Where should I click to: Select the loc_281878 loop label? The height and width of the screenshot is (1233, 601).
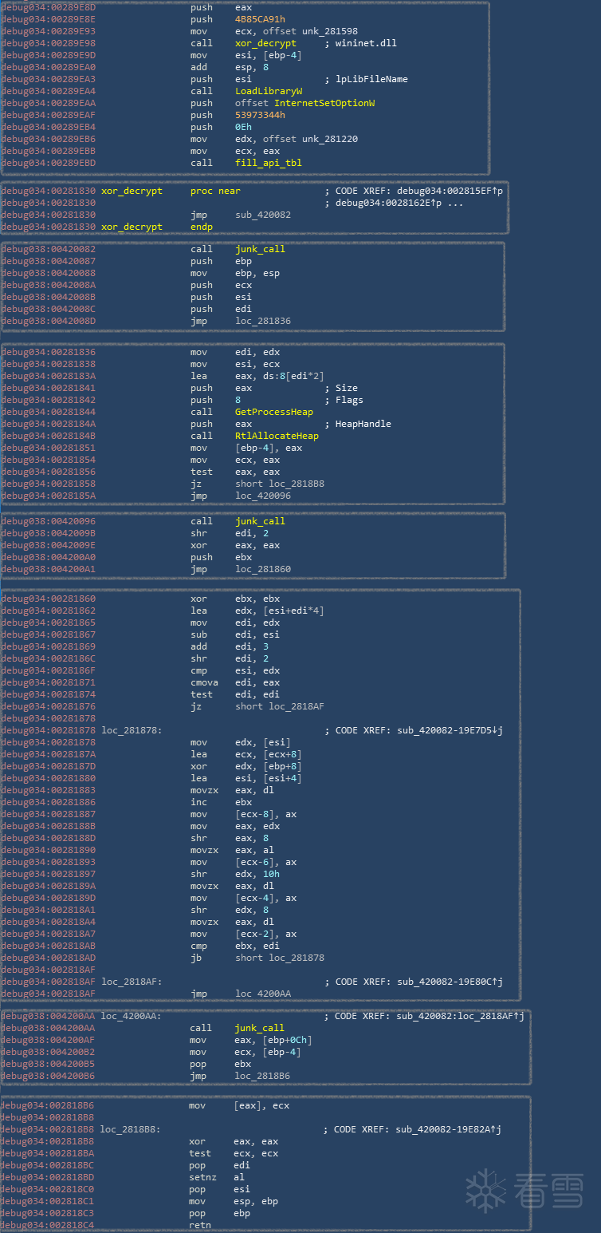[x=131, y=730]
